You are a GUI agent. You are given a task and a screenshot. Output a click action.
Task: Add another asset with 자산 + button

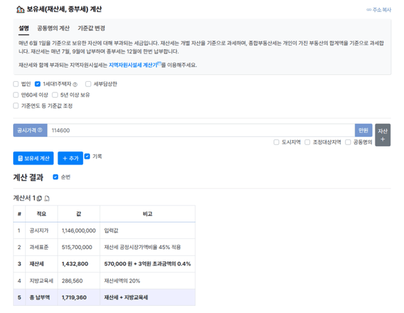pos(382,135)
